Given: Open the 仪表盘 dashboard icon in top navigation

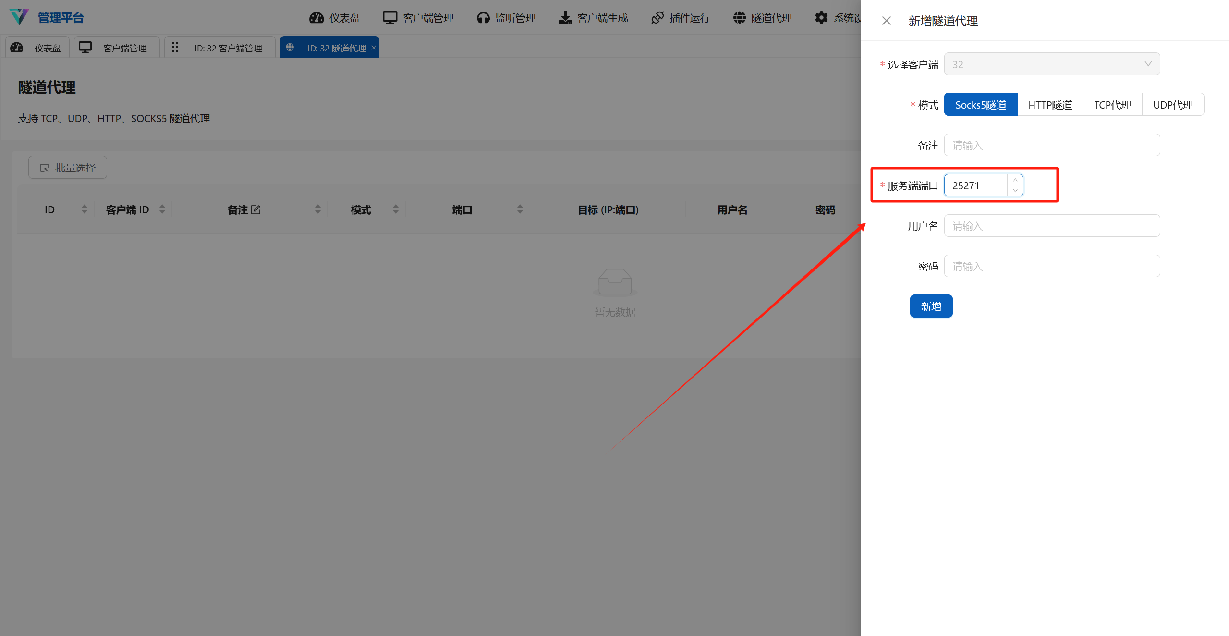Looking at the screenshot, I should click(x=316, y=17).
